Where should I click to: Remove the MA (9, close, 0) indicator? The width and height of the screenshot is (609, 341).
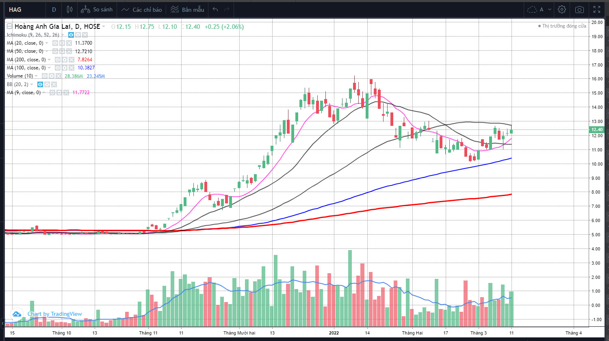[x=67, y=93]
